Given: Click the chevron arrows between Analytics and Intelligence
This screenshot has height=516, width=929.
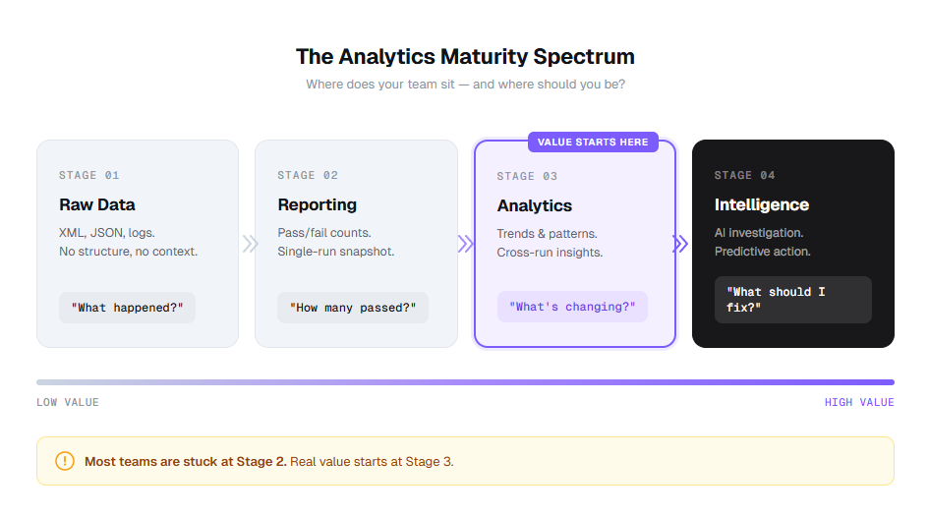Looking at the screenshot, I should click(680, 244).
